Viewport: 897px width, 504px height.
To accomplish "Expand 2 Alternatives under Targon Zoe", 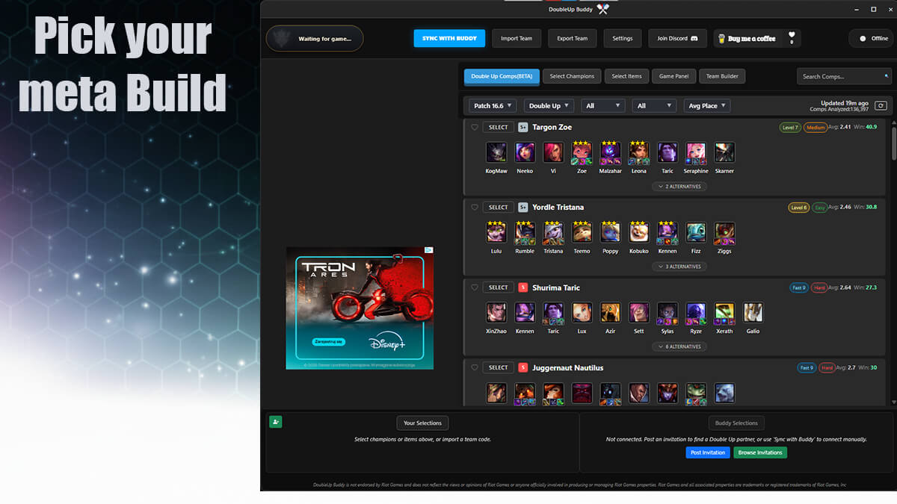I will pyautogui.click(x=679, y=187).
